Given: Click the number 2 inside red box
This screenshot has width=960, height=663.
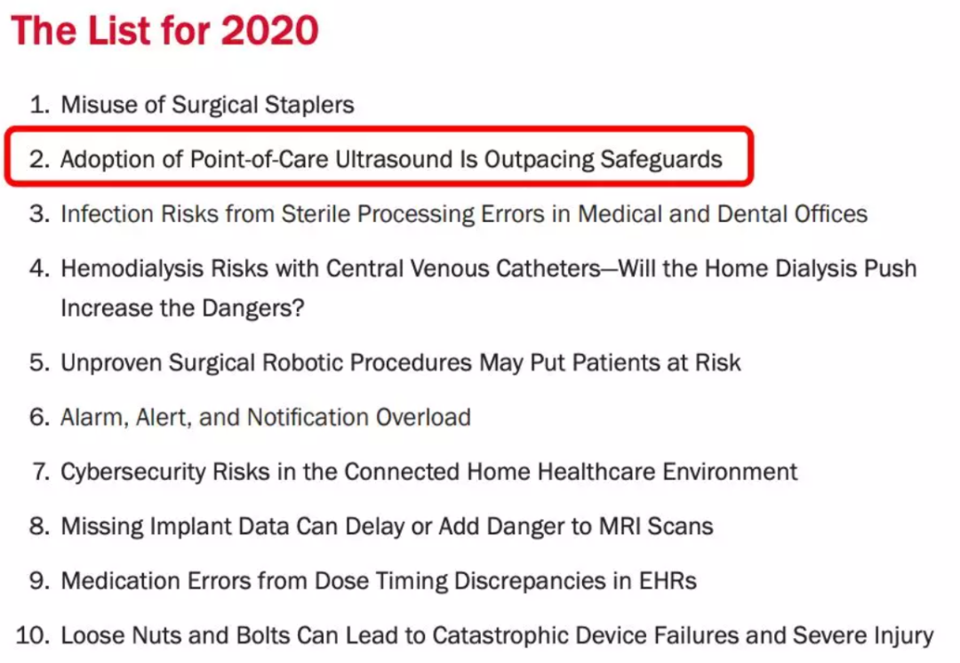Looking at the screenshot, I should point(40,160).
